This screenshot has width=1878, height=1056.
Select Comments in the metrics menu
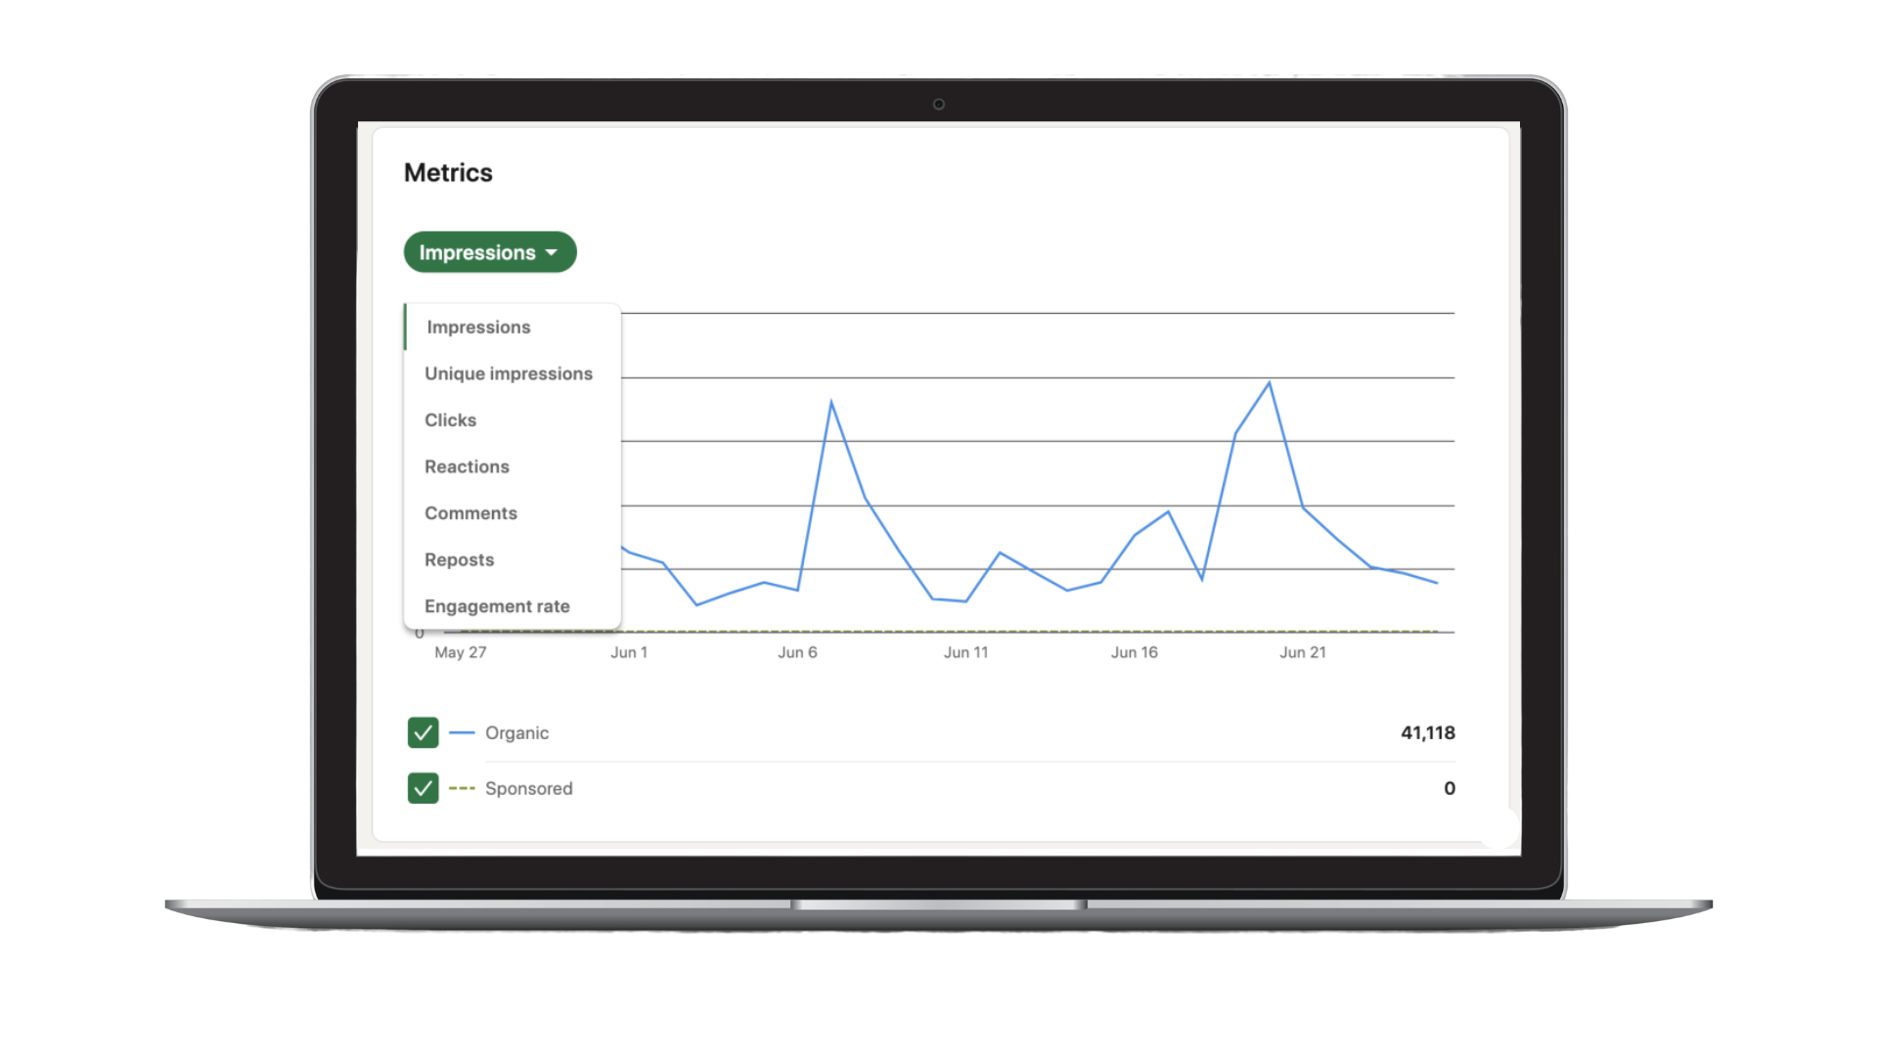[513, 513]
